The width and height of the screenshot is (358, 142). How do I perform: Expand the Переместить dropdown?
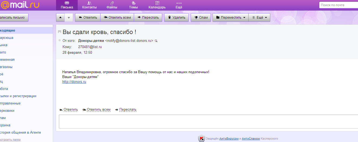tap(230, 18)
